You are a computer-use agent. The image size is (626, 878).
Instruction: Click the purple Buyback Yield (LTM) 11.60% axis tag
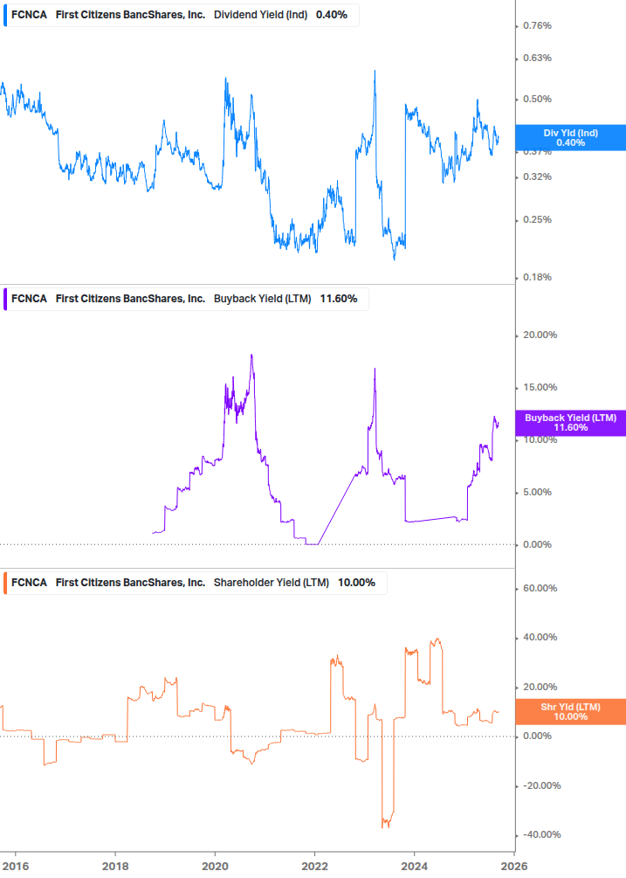point(570,423)
